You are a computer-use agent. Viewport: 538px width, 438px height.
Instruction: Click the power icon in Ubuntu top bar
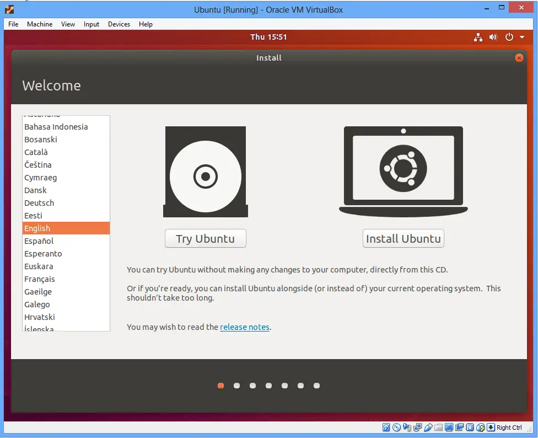[x=509, y=37]
